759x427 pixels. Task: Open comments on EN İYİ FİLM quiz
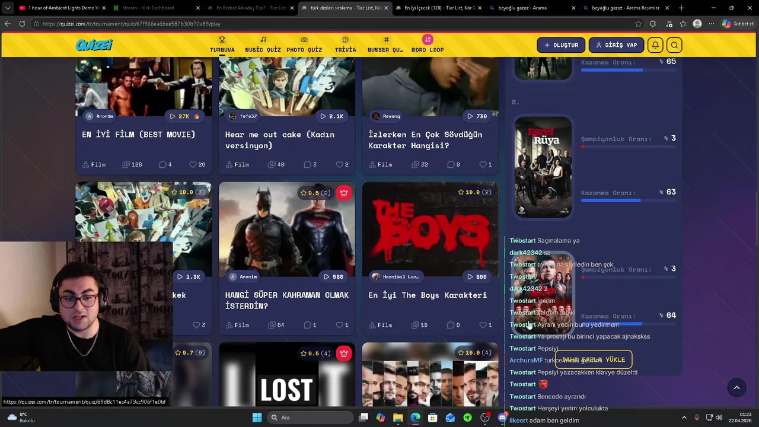pos(165,164)
